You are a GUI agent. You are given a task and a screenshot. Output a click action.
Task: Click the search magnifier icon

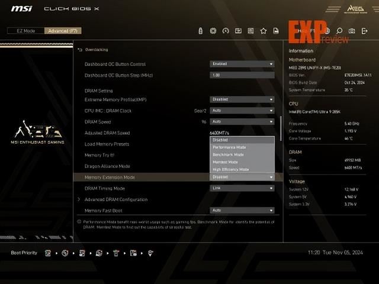(x=339, y=31)
